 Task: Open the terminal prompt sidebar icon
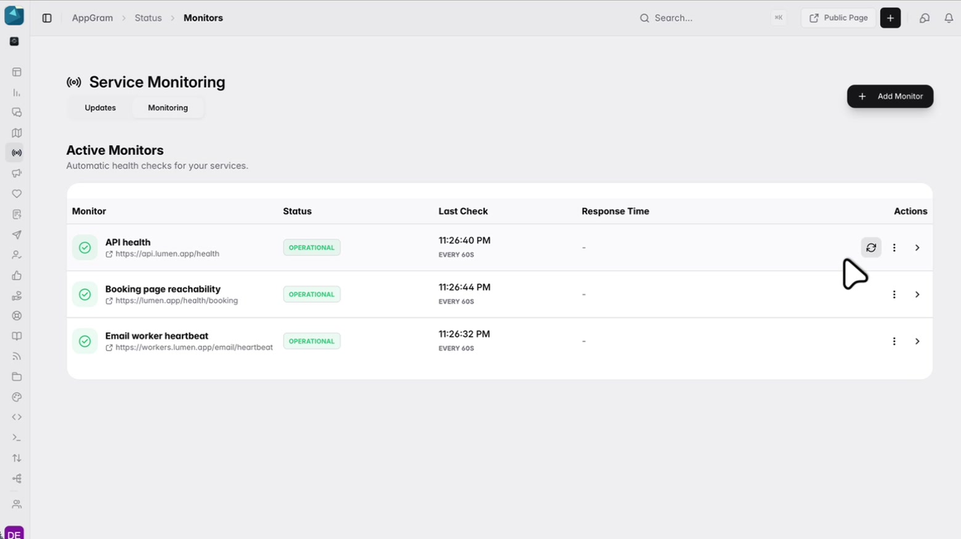[x=17, y=437]
